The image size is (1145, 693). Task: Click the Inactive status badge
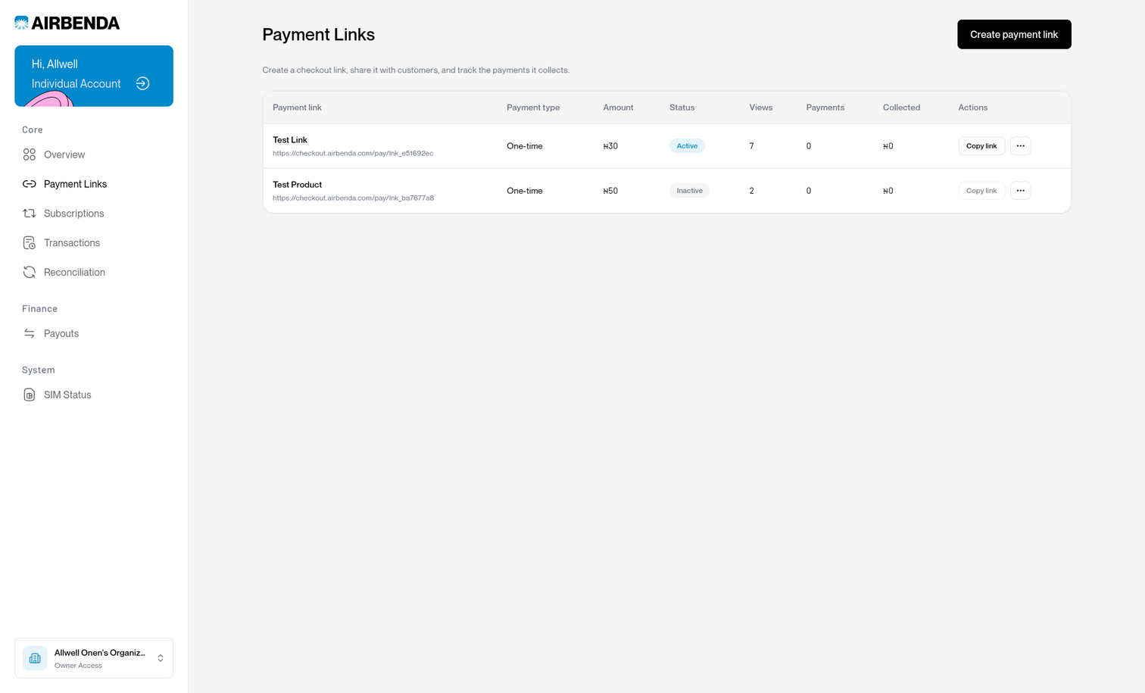tap(689, 191)
